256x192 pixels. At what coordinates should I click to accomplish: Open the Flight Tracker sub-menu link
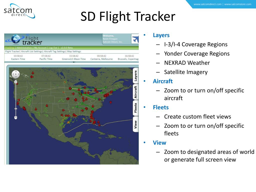coord(12,51)
